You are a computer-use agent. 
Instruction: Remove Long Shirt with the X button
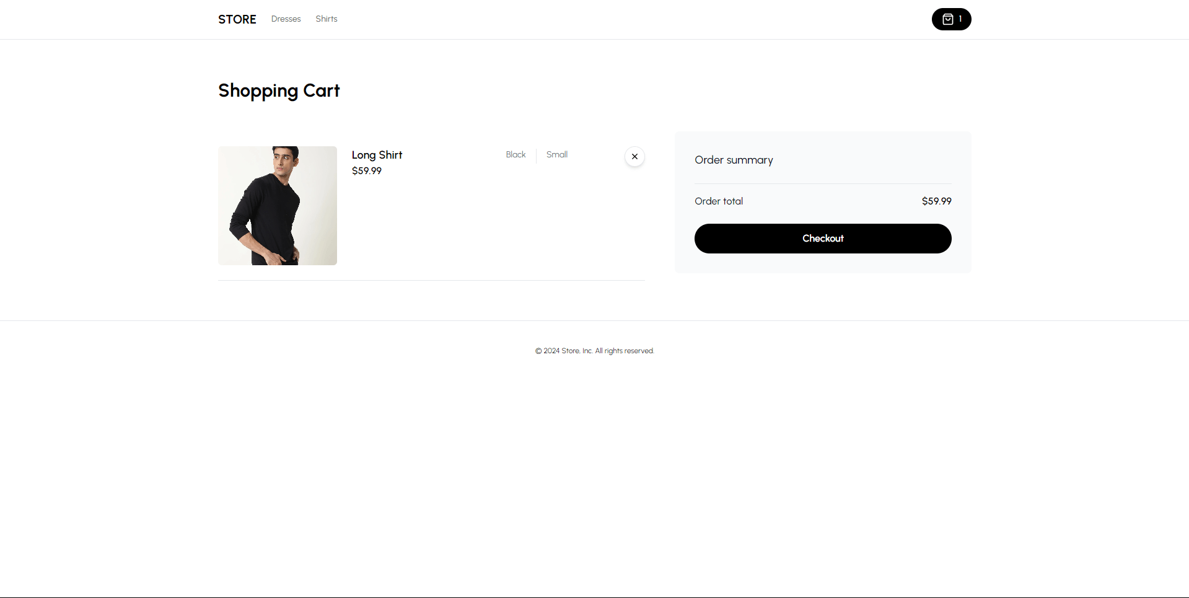pyautogui.click(x=634, y=157)
